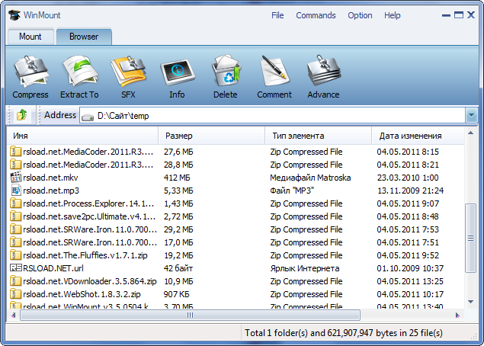Click the Process.Explorer zip file icon
This screenshot has width=484, height=346.
point(15,203)
